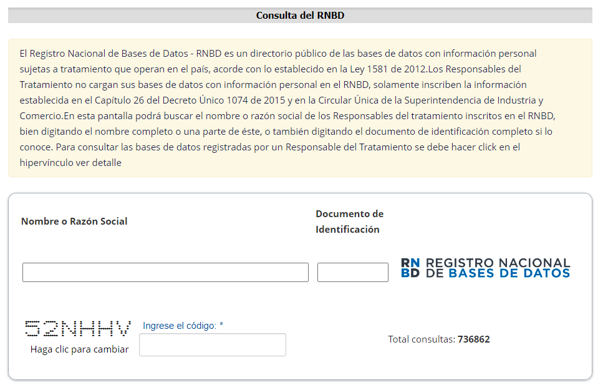Click the Nombre o Razón Social input field
Screen dimensions: 603x385
(x=165, y=272)
